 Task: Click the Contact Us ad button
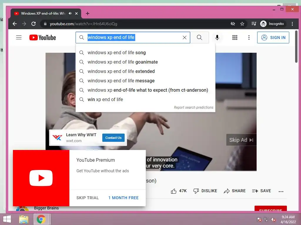(113, 138)
